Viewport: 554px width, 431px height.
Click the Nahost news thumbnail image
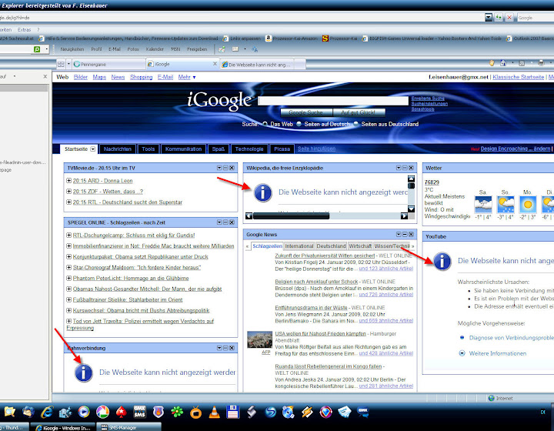tap(259, 340)
